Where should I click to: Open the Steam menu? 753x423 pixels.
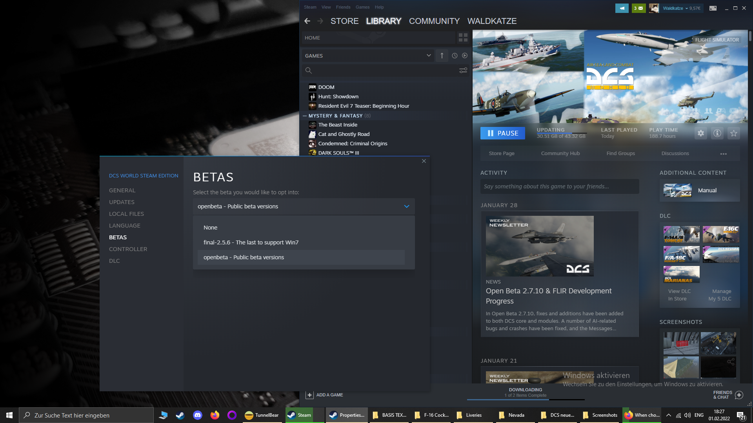(310, 7)
